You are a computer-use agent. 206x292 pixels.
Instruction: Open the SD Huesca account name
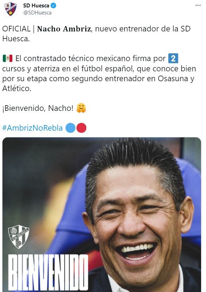click(x=36, y=6)
